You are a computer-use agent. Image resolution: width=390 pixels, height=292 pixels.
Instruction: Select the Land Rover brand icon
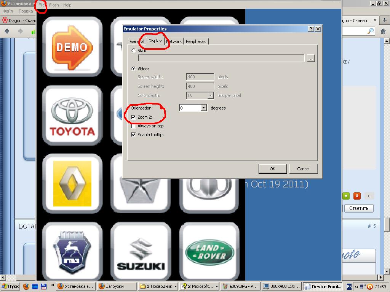tap(209, 252)
